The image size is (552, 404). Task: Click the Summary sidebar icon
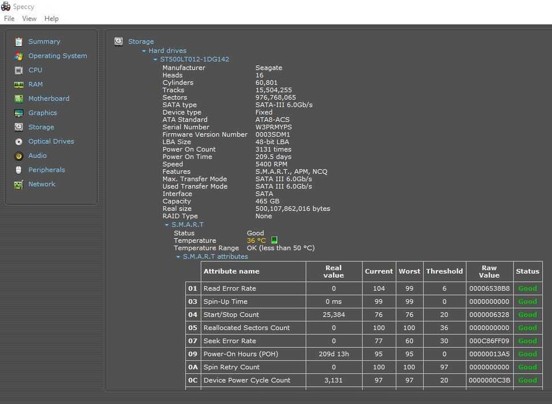click(19, 42)
